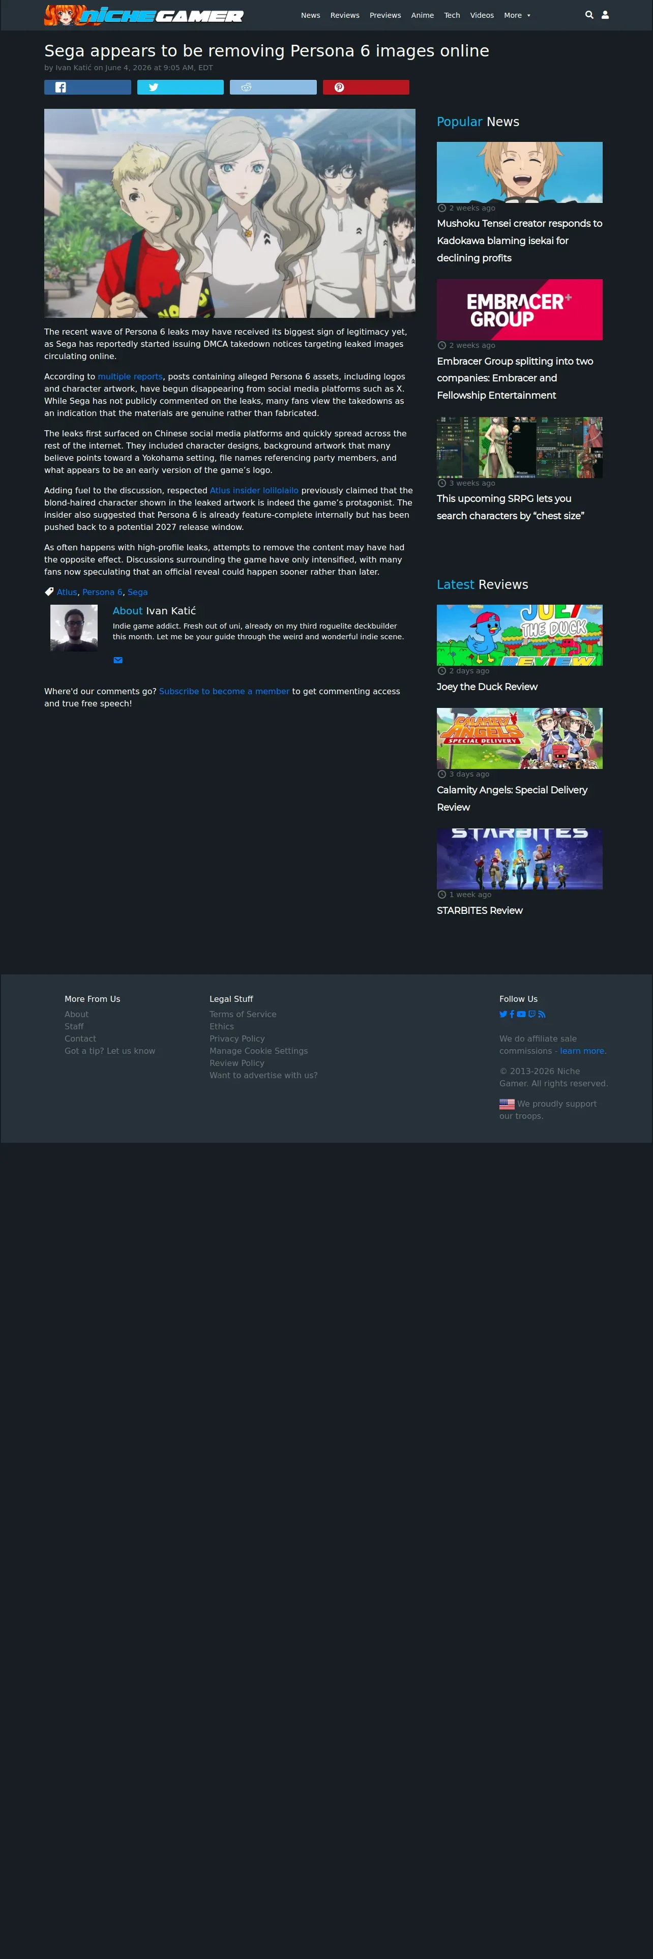Click the '2 days ago' timestamp
This screenshot has width=653, height=1959.
(469, 671)
